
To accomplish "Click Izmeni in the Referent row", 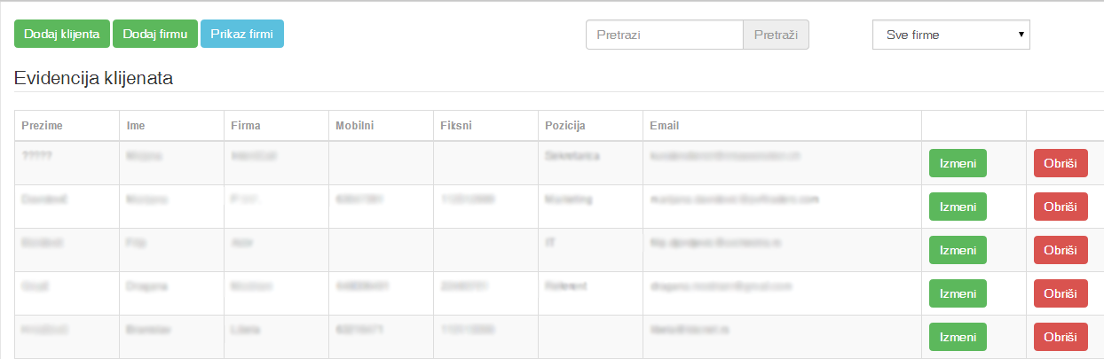I will (958, 293).
